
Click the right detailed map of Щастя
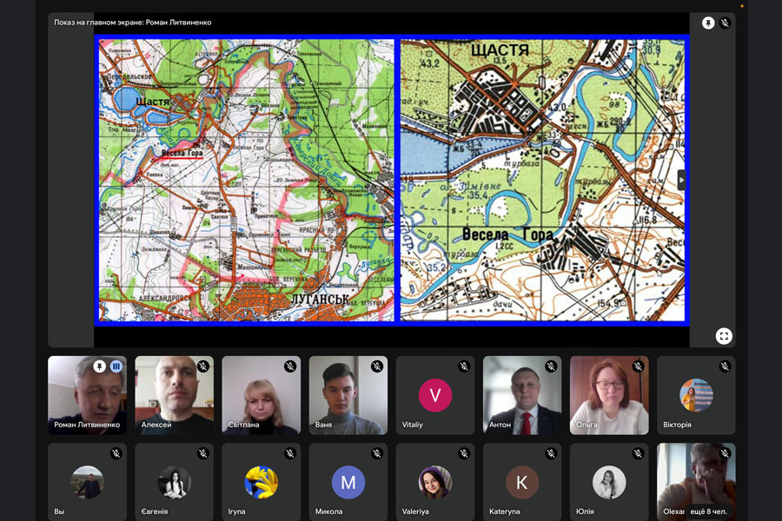point(542,180)
